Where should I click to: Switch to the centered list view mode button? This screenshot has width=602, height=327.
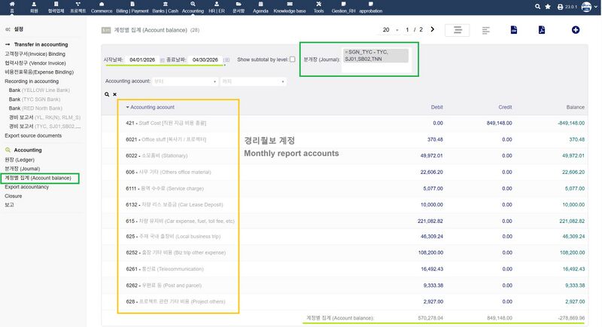click(x=458, y=30)
